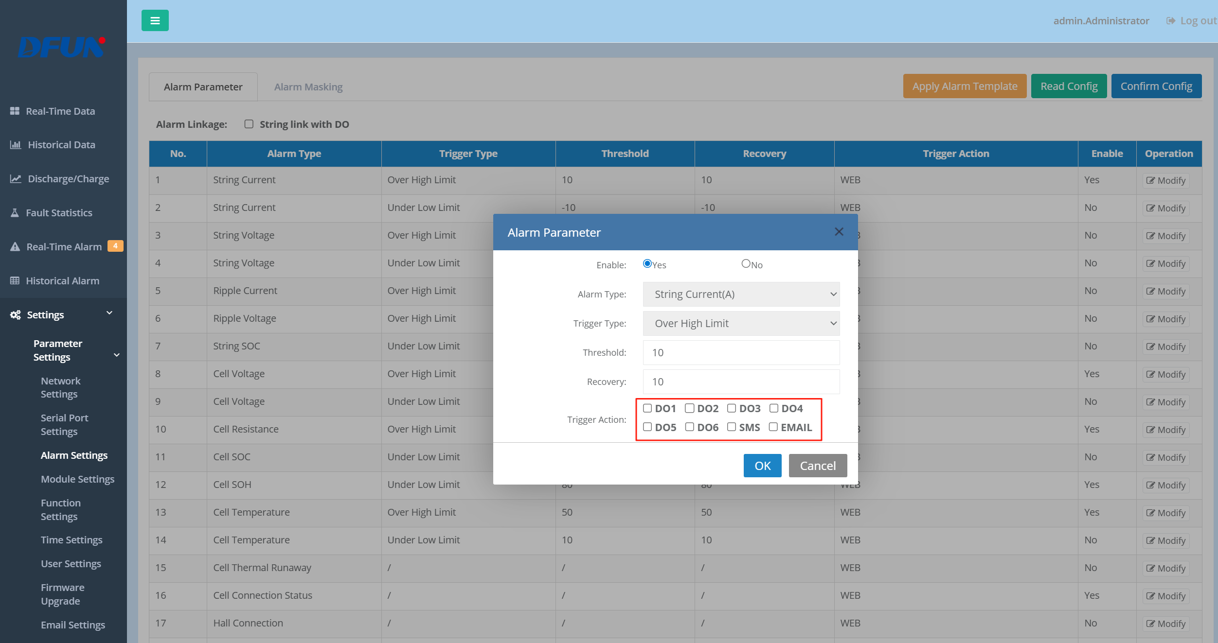Enable the EMAIL trigger action checkbox
1218x643 pixels.
773,427
